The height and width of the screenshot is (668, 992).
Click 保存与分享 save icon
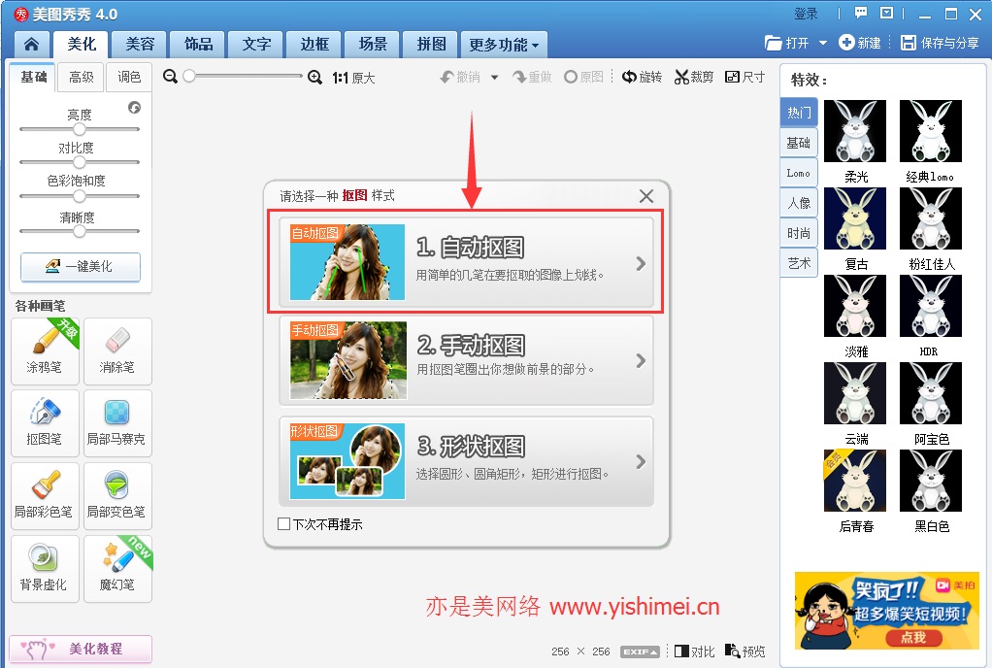(940, 43)
